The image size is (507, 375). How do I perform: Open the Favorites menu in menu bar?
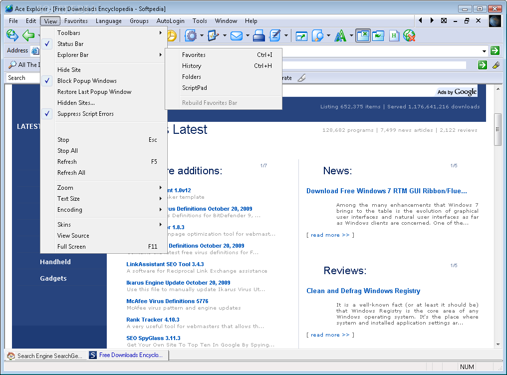[x=76, y=21]
